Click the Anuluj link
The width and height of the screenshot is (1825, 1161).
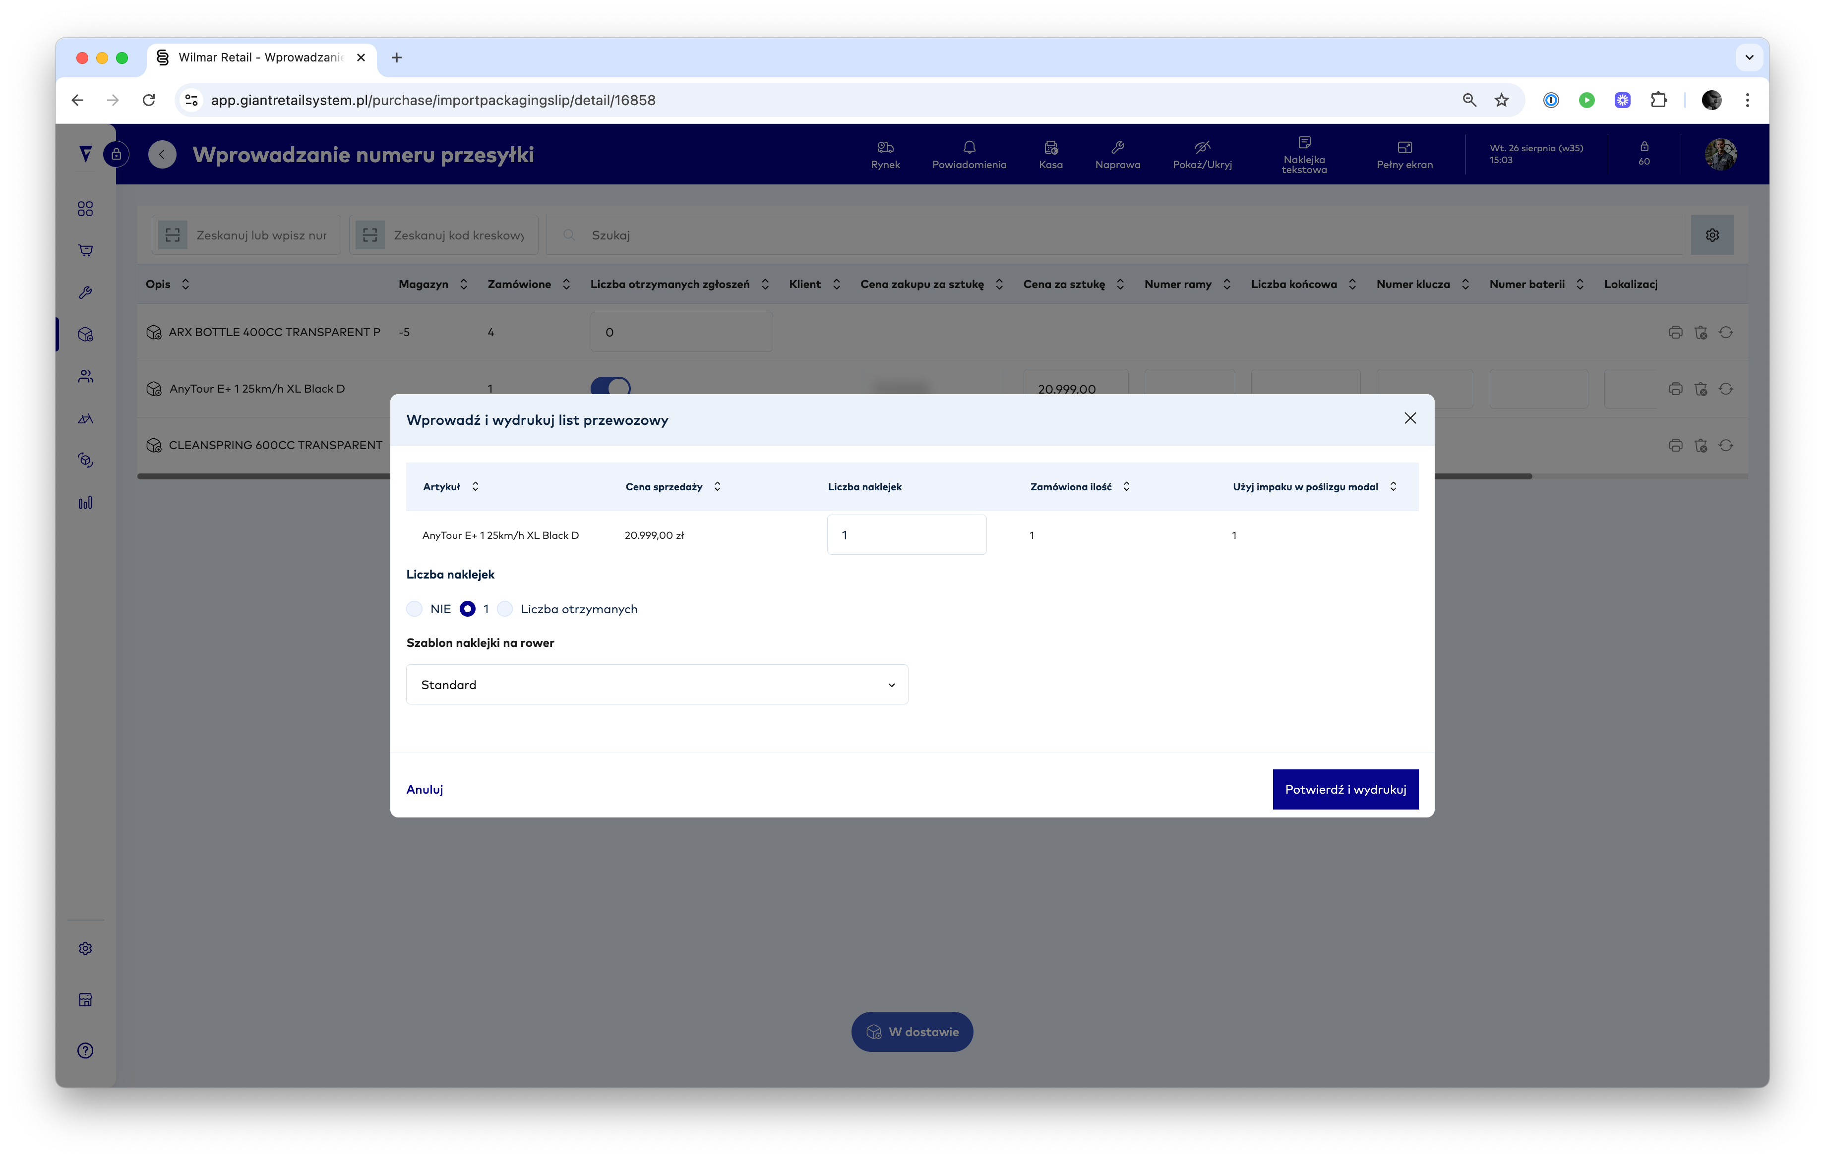tap(425, 790)
